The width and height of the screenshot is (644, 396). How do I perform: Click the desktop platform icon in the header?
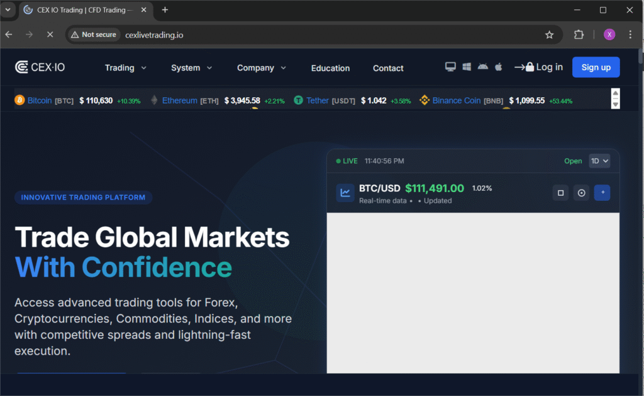[450, 66]
